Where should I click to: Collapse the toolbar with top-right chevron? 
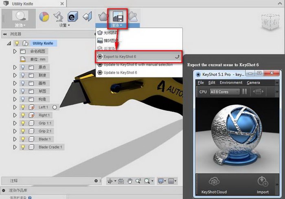280,3
